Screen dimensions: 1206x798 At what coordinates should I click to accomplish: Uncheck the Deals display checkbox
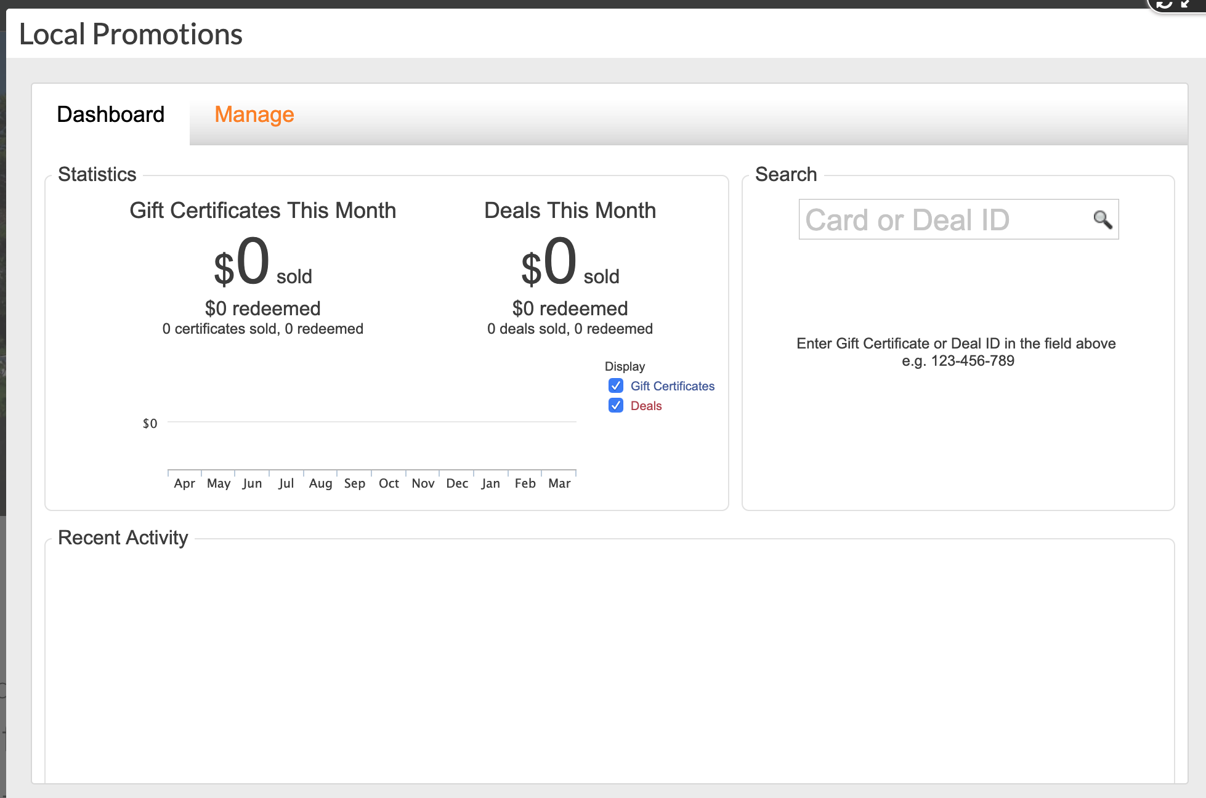[615, 406]
